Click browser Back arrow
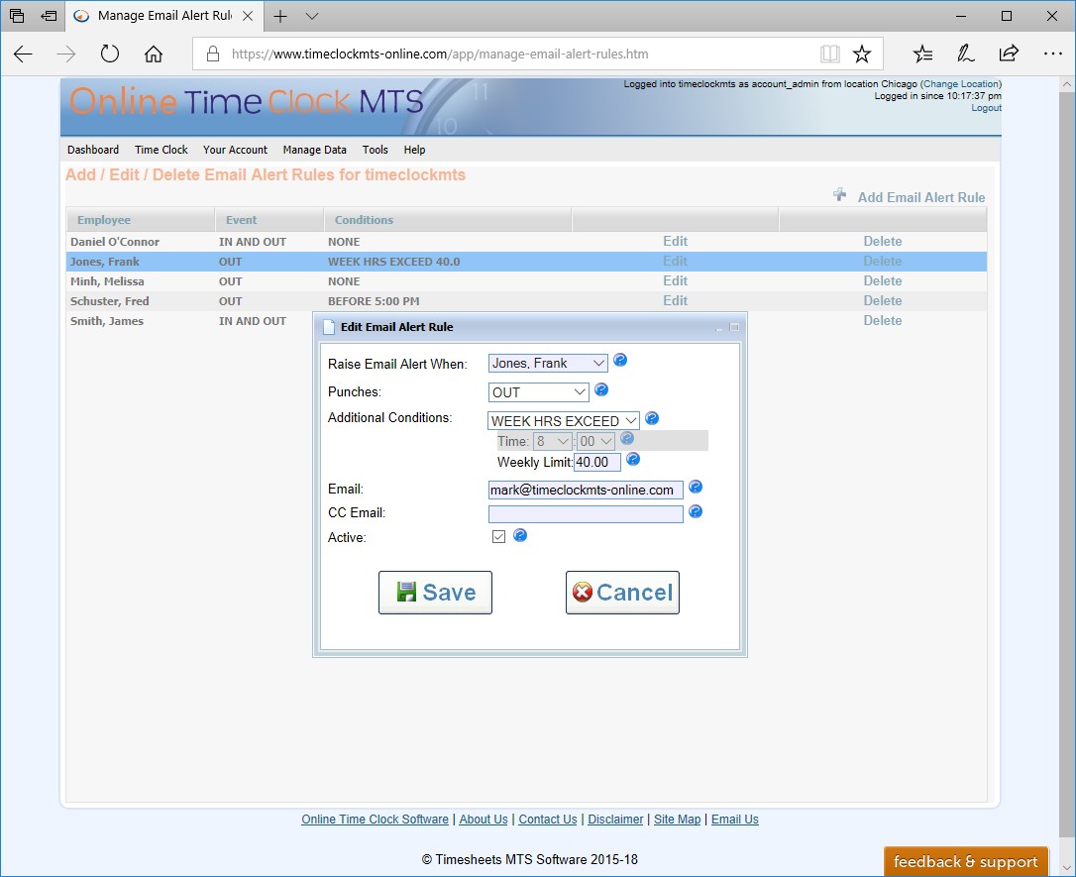This screenshot has height=877, width=1076. 23,54
